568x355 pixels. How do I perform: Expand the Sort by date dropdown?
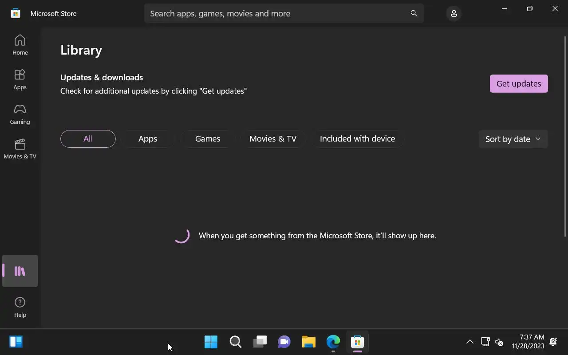(x=513, y=139)
